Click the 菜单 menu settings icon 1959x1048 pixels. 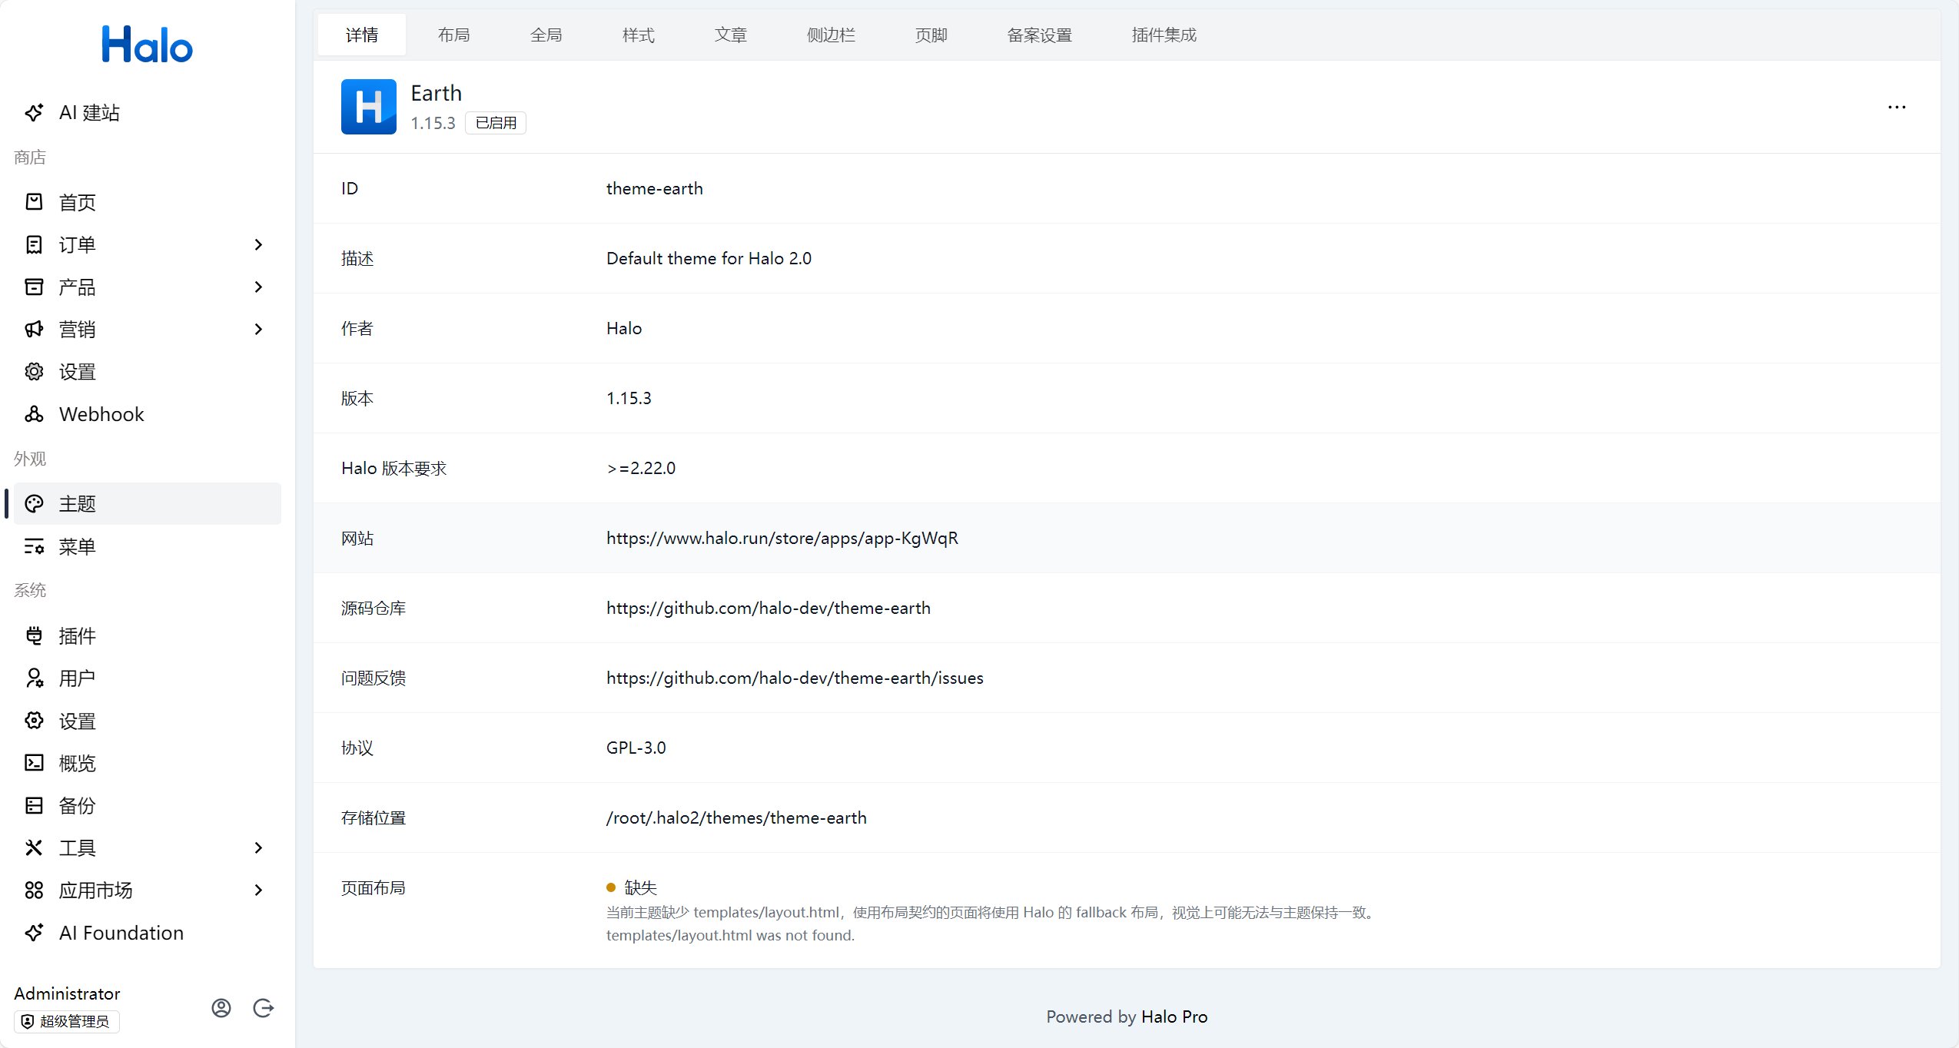click(34, 546)
